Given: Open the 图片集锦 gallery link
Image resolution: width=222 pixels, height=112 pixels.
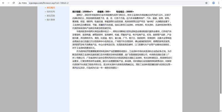Looking at the screenshot, I should click(50, 20).
